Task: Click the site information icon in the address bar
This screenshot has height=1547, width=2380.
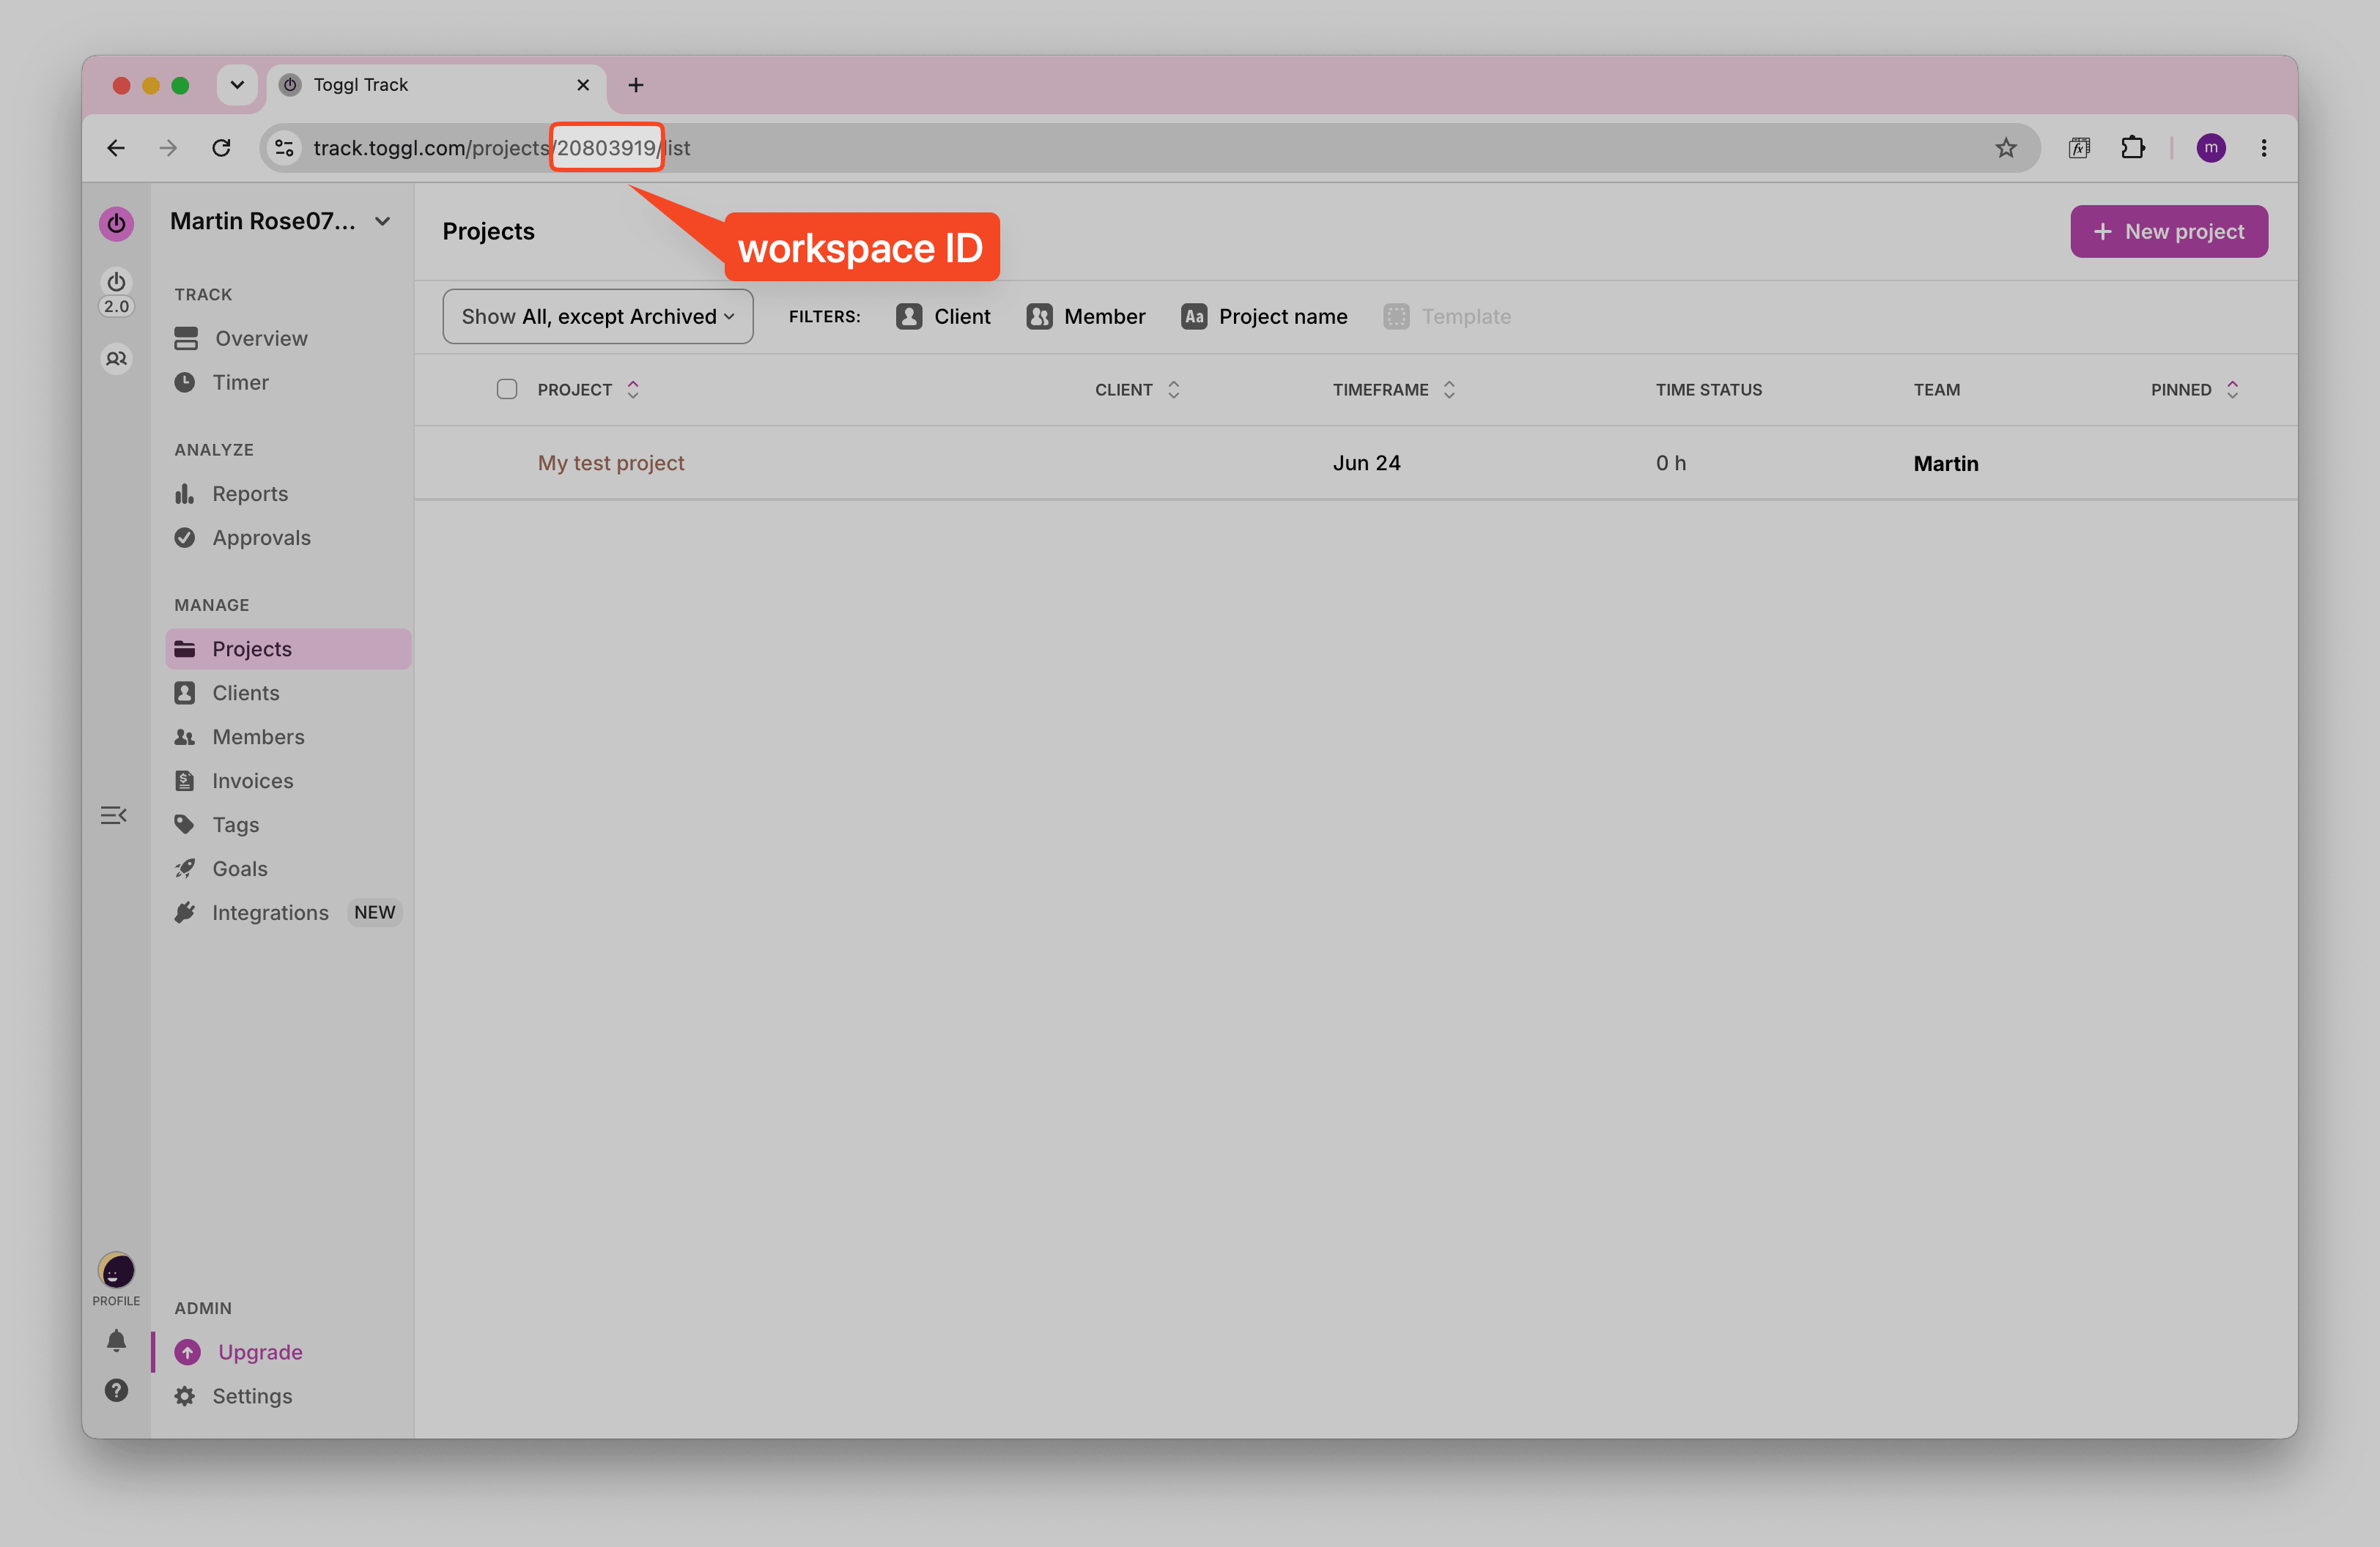Action: pyautogui.click(x=284, y=148)
